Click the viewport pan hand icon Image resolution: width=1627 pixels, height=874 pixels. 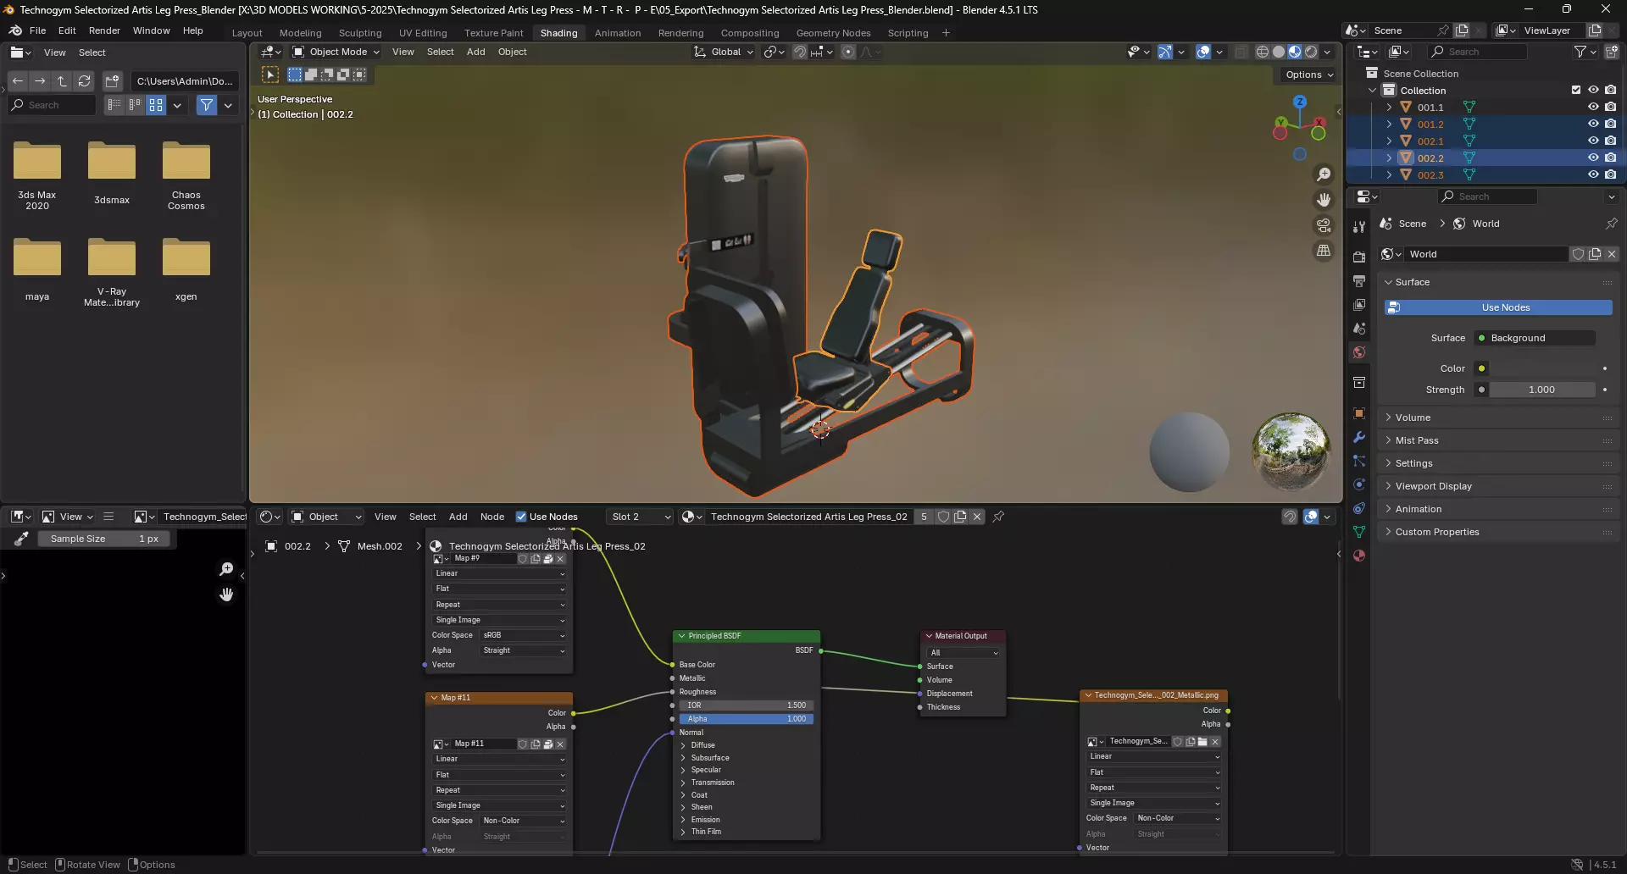tap(1324, 200)
